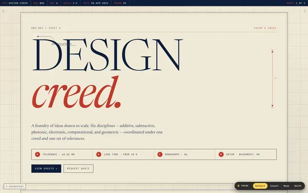Click the COVER & INDEX label

[265, 28]
